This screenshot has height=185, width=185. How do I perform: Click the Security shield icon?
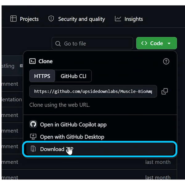click(51, 18)
